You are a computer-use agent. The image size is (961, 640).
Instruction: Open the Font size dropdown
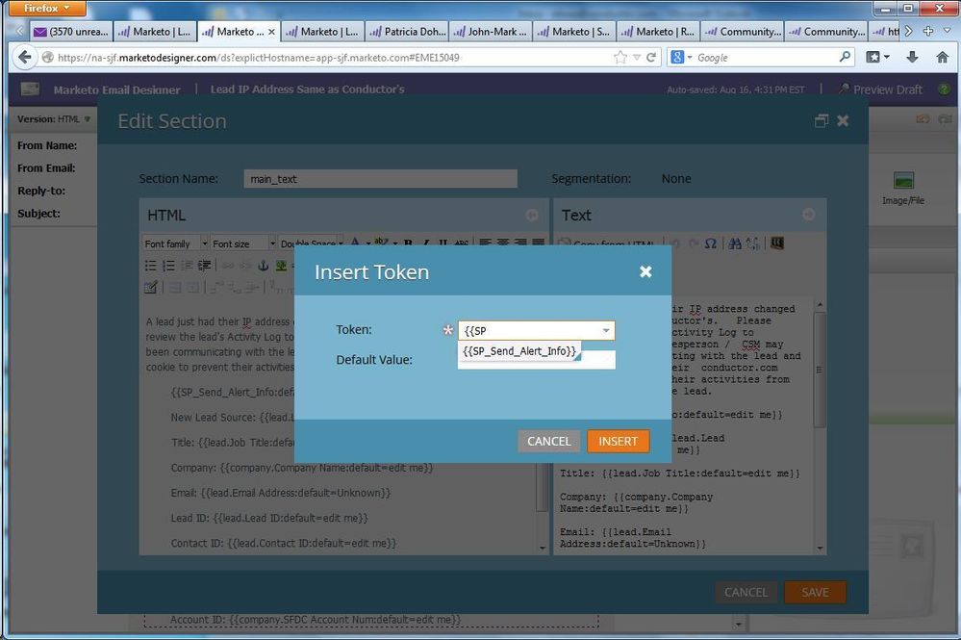click(242, 243)
